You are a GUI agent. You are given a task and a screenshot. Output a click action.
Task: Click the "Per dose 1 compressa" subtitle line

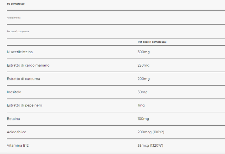(x=18, y=31)
